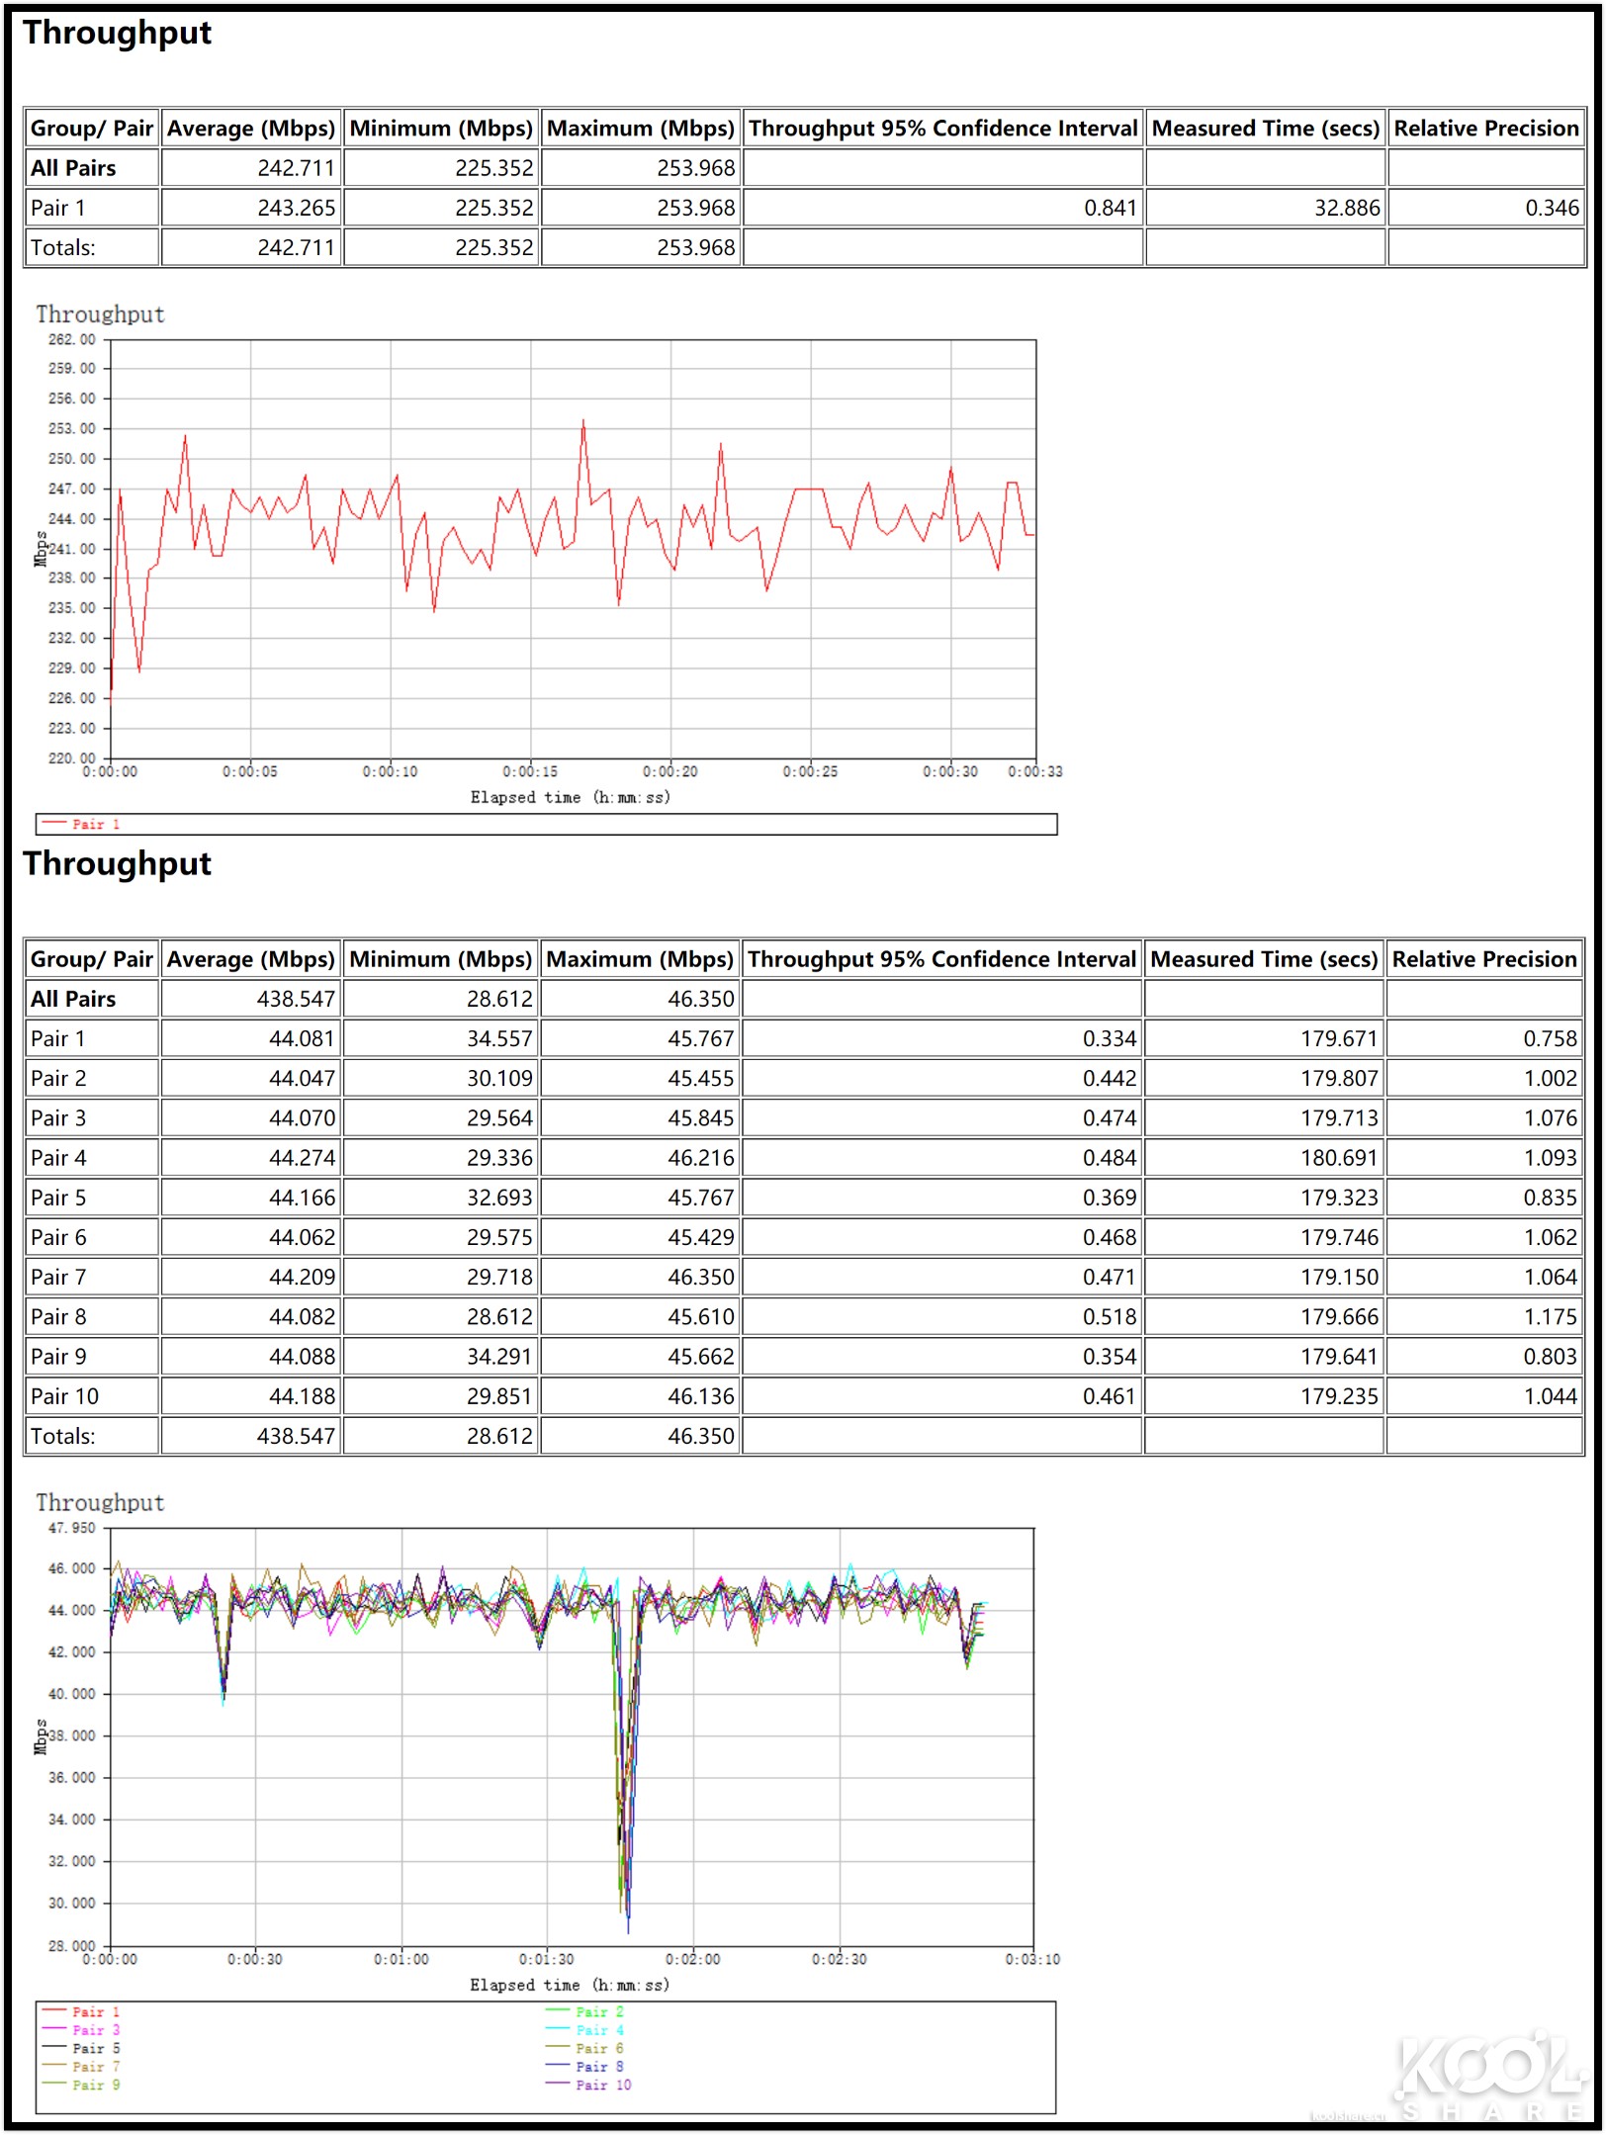The width and height of the screenshot is (1606, 2135).
Task: Select the 1.076 relative precision value
Action: (1551, 1118)
